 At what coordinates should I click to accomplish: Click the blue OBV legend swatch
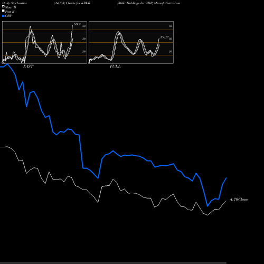coord(3,16)
